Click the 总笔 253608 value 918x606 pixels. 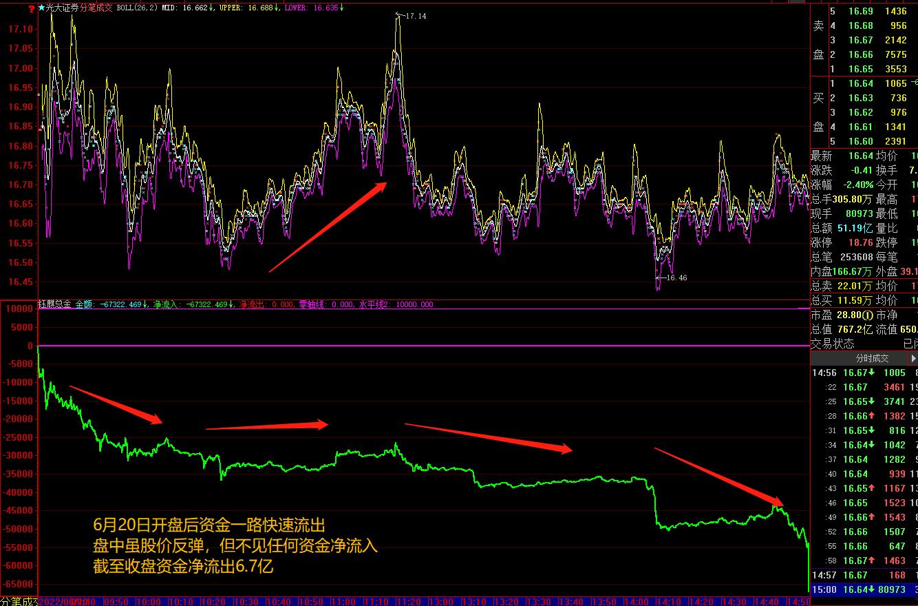(856, 257)
